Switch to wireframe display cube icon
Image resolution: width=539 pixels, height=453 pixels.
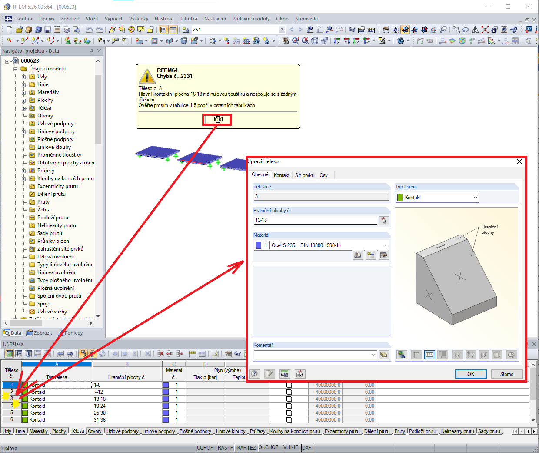315,41
